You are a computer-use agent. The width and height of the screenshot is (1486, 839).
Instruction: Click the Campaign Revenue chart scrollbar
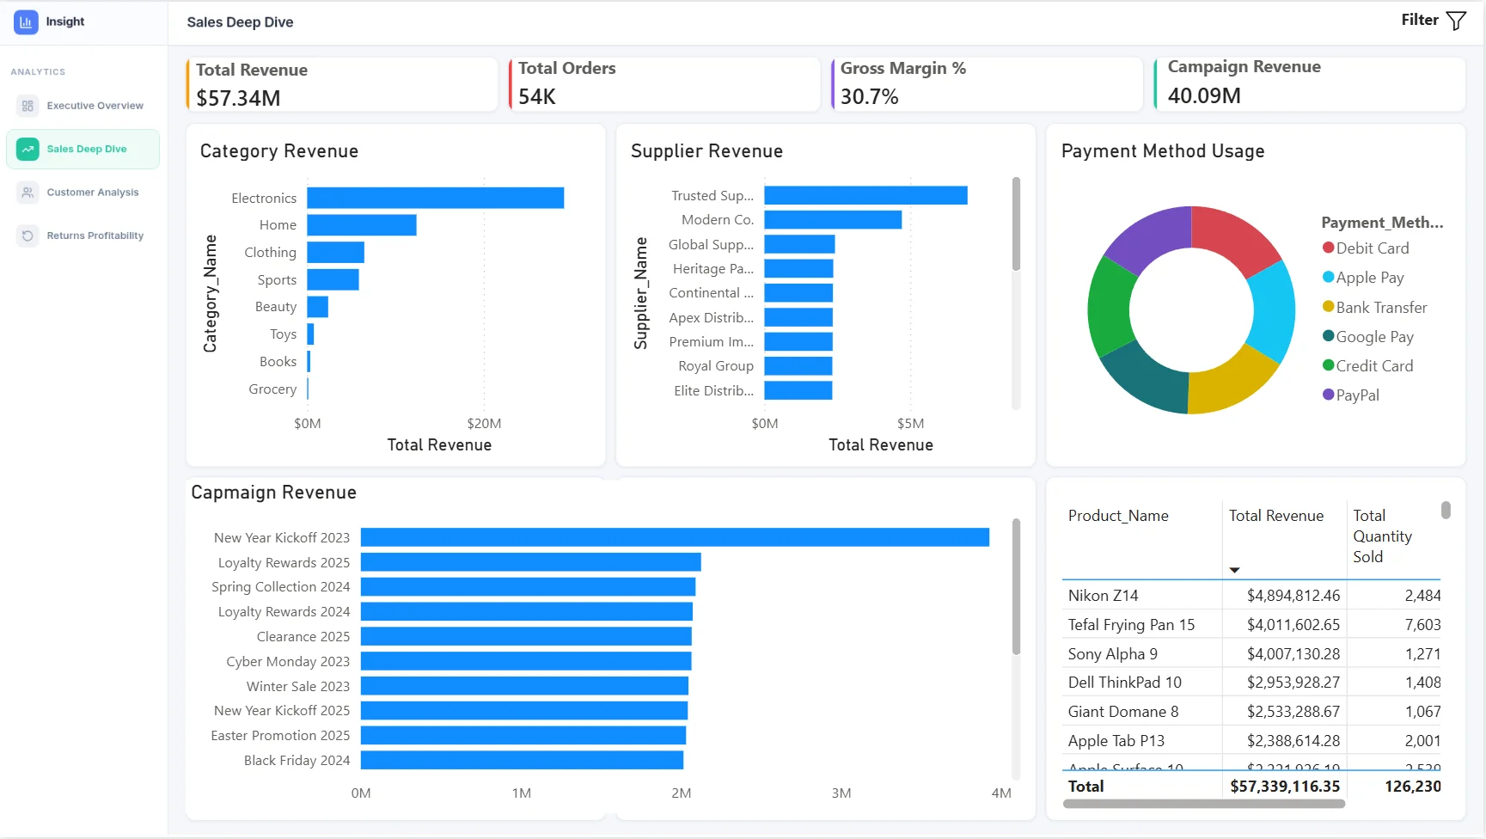(x=1016, y=587)
